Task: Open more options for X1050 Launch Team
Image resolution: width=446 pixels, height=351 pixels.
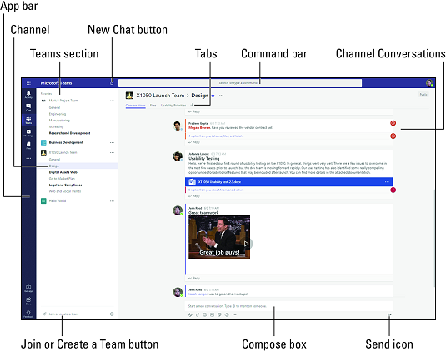Action: (112, 153)
